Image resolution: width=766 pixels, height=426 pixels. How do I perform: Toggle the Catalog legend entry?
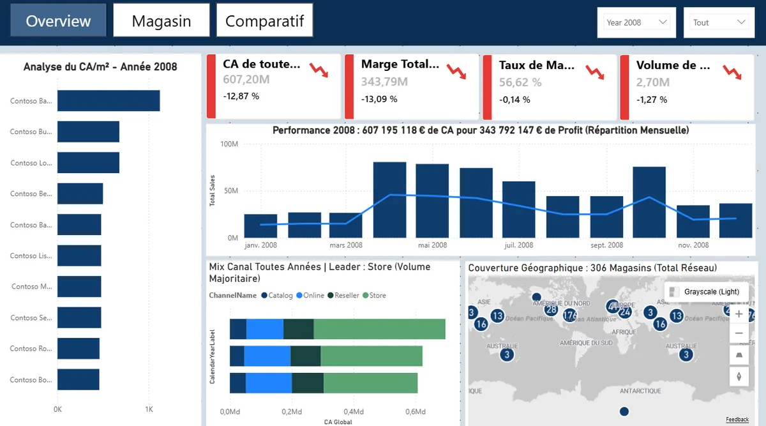pyautogui.click(x=277, y=296)
